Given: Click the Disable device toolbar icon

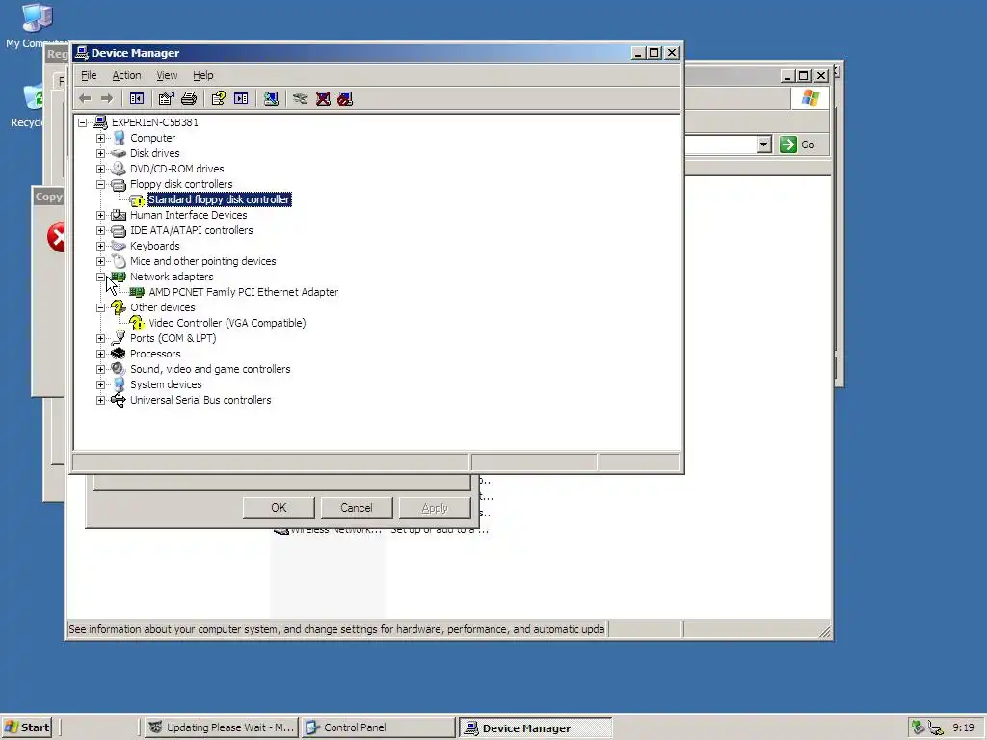Looking at the screenshot, I should pyautogui.click(x=345, y=99).
